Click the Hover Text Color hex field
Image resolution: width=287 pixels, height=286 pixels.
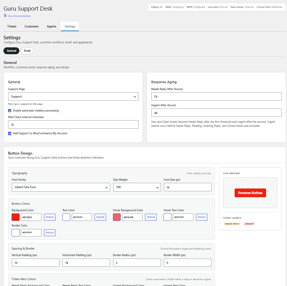pos(183,217)
